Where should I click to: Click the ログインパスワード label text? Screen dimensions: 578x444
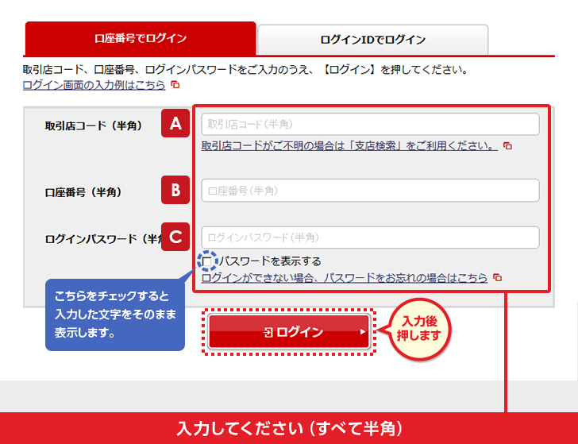click(x=103, y=239)
